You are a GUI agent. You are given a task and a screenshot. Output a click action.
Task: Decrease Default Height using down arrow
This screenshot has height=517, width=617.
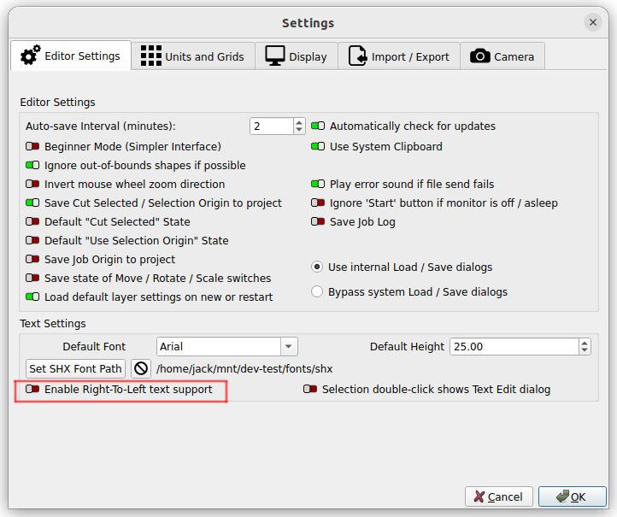(585, 351)
